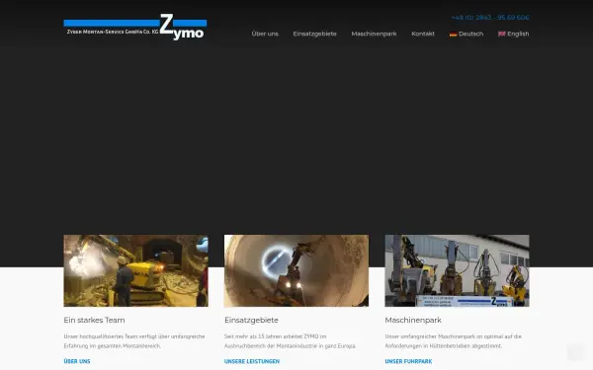The height and width of the screenshot is (370, 593).
Task: Click the scroll-to-top button
Action: click(x=575, y=352)
